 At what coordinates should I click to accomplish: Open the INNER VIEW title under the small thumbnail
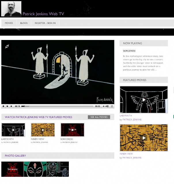[x=37, y=139]
